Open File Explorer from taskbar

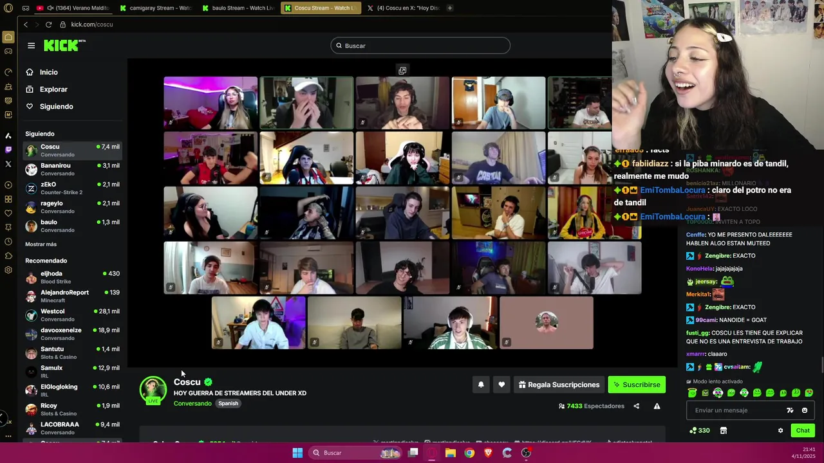pos(451,453)
